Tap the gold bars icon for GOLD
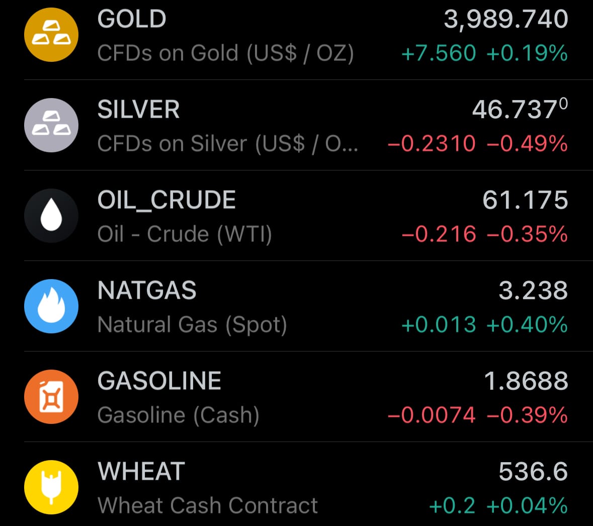 pos(51,35)
